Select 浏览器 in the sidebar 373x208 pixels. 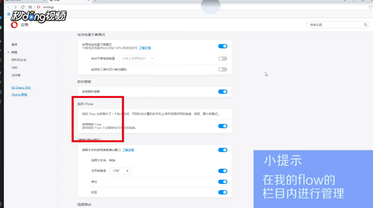pos(16,75)
